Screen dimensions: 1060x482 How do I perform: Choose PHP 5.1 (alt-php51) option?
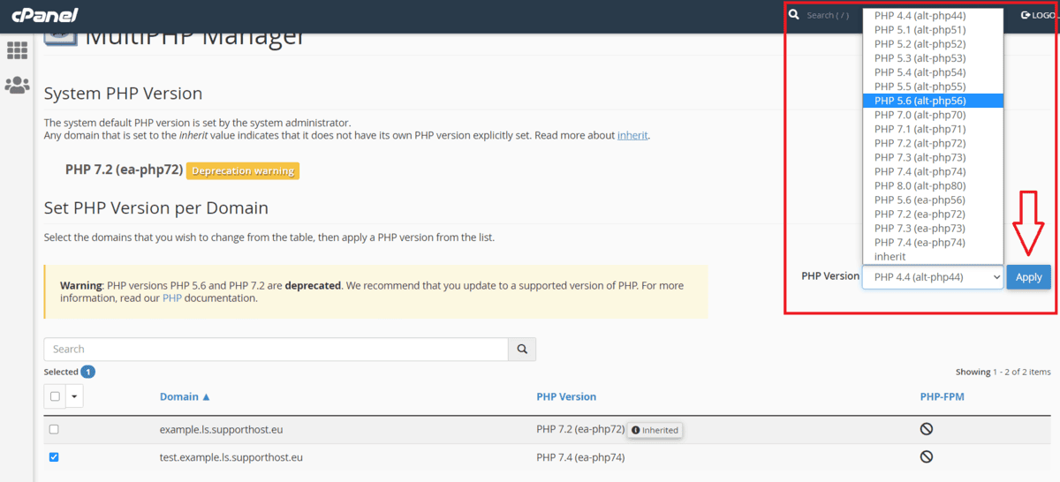click(933, 29)
